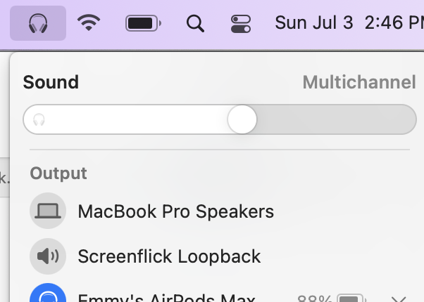Open Spotlight search magnifier icon
424x302 pixels.
tap(195, 23)
